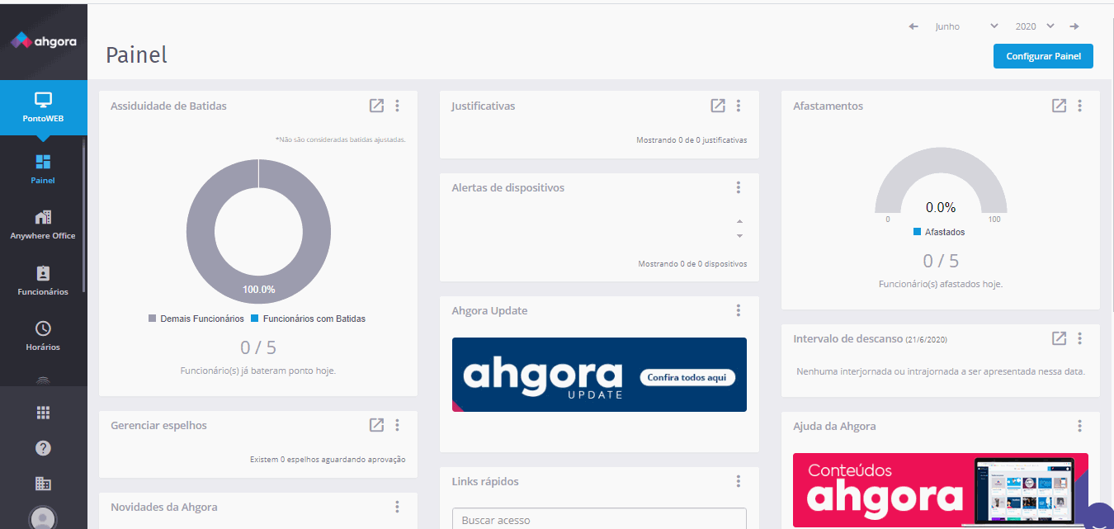
Task: Go to previous month arrow
Action: click(x=913, y=26)
